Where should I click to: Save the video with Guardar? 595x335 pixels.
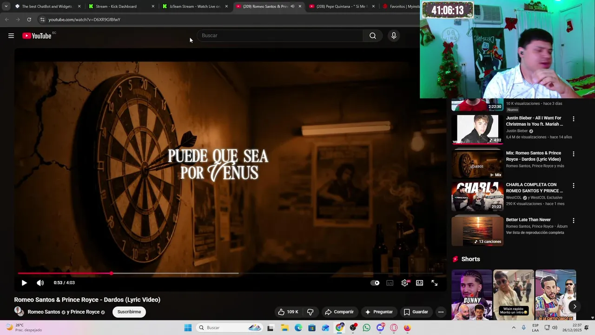(x=416, y=312)
